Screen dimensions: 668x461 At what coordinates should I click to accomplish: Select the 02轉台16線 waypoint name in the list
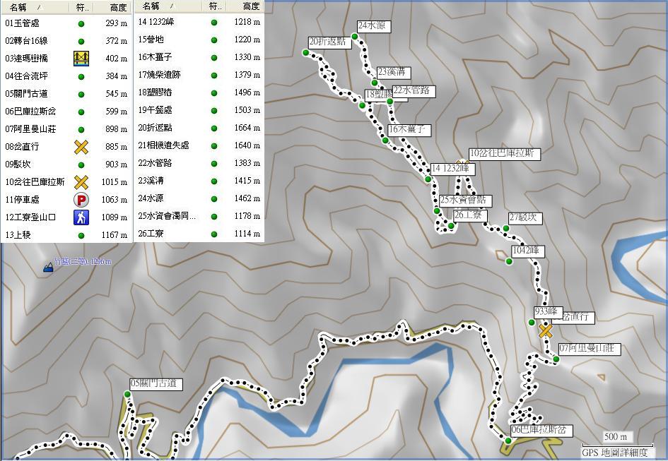click(x=26, y=41)
